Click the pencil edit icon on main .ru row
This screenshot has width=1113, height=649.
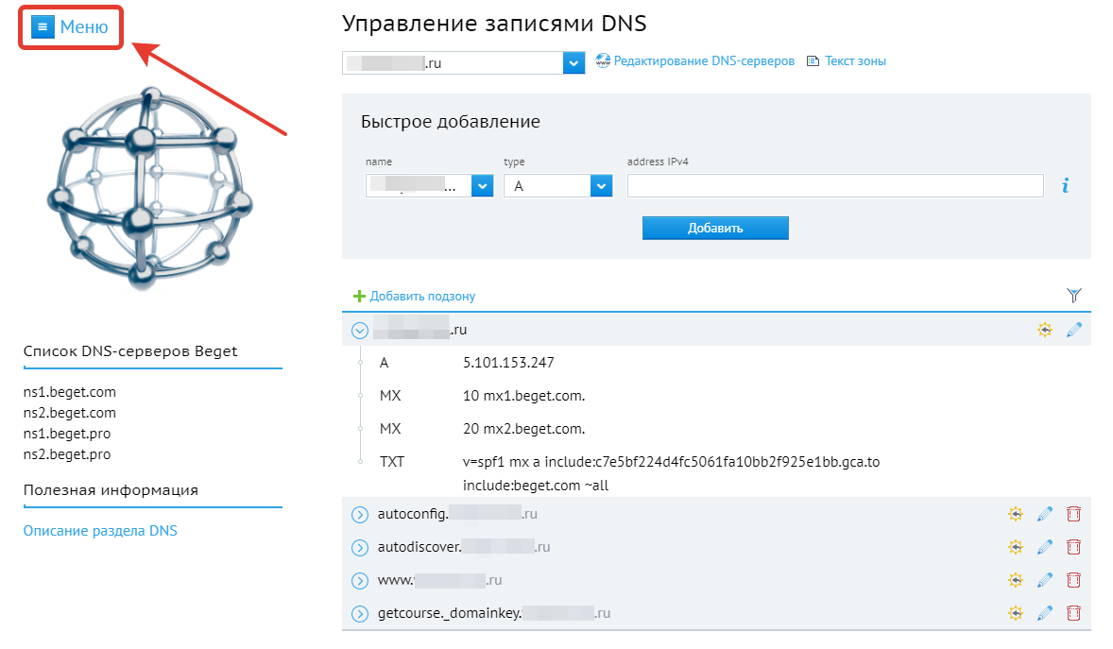[x=1074, y=330]
